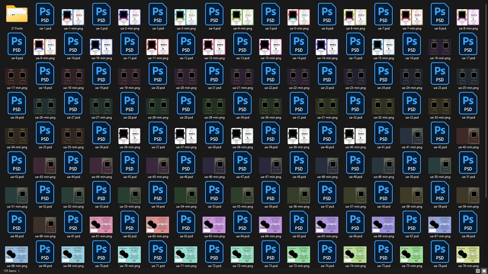Image resolution: width=488 pixels, height=274 pixels.
Task: Select the ua-18.psd file icon
Action: (x=45, y=74)
